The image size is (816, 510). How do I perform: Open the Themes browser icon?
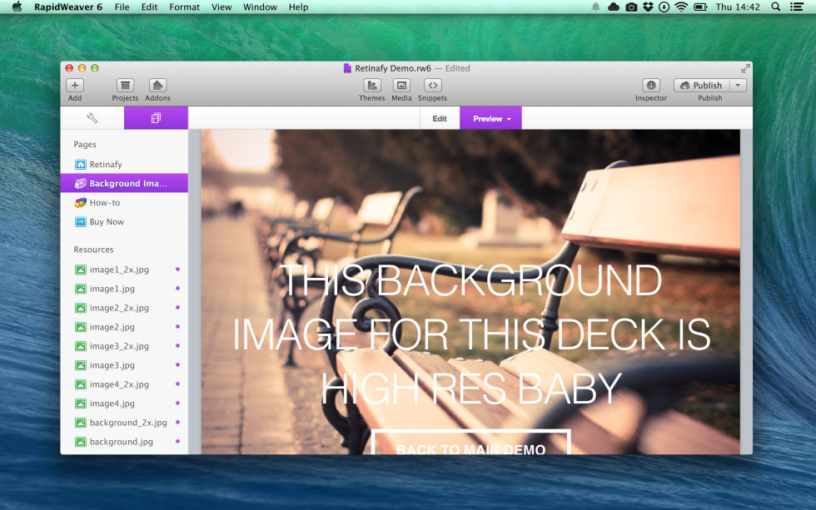click(x=371, y=85)
